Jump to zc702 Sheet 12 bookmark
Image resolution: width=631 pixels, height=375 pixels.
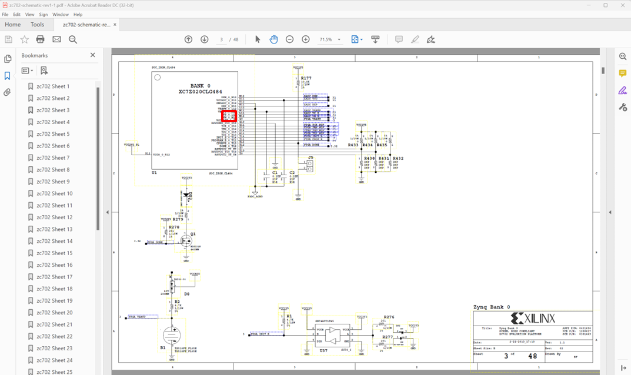(x=54, y=217)
